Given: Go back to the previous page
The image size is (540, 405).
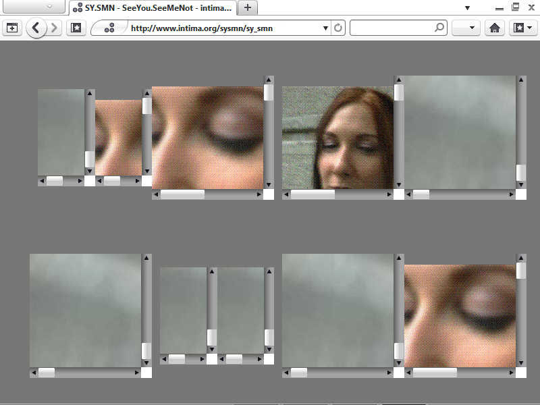Looking at the screenshot, I should pyautogui.click(x=36, y=28).
